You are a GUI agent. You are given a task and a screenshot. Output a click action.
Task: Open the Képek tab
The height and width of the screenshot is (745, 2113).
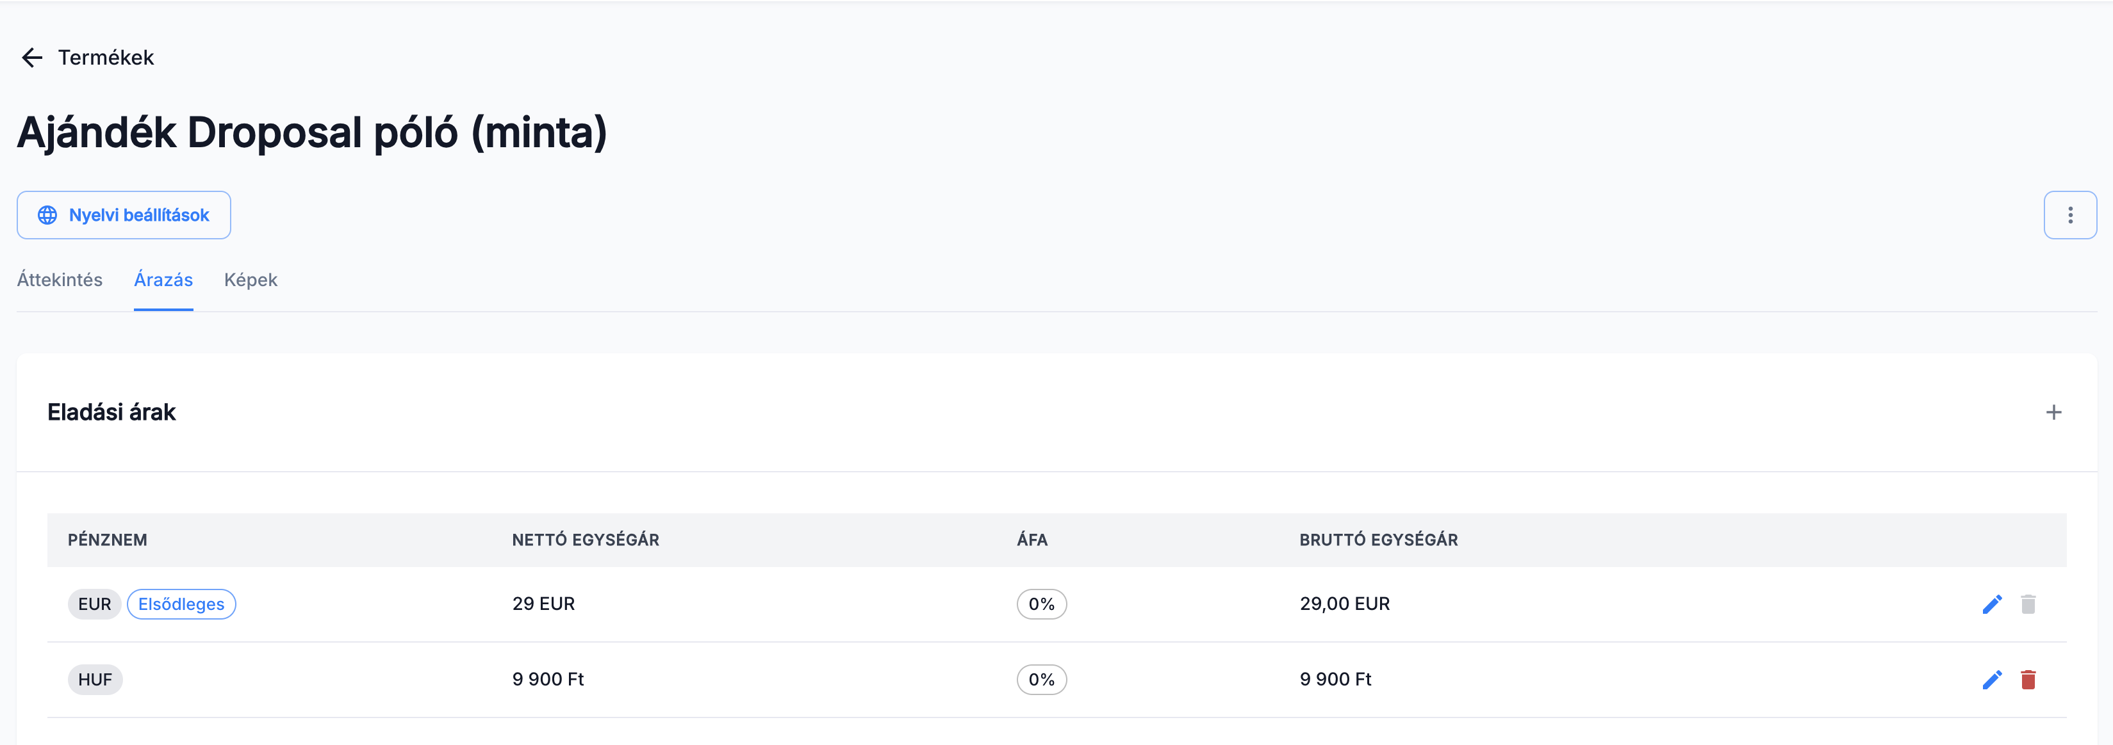[250, 280]
